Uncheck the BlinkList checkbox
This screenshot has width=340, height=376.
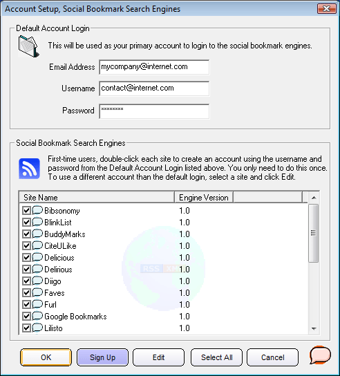click(x=26, y=222)
